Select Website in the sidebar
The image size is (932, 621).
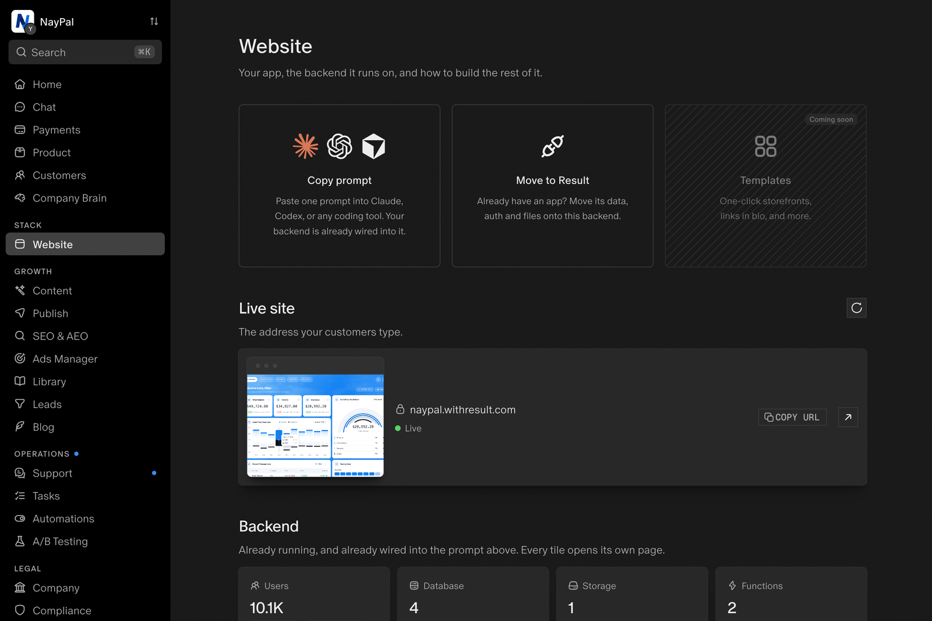[85, 244]
